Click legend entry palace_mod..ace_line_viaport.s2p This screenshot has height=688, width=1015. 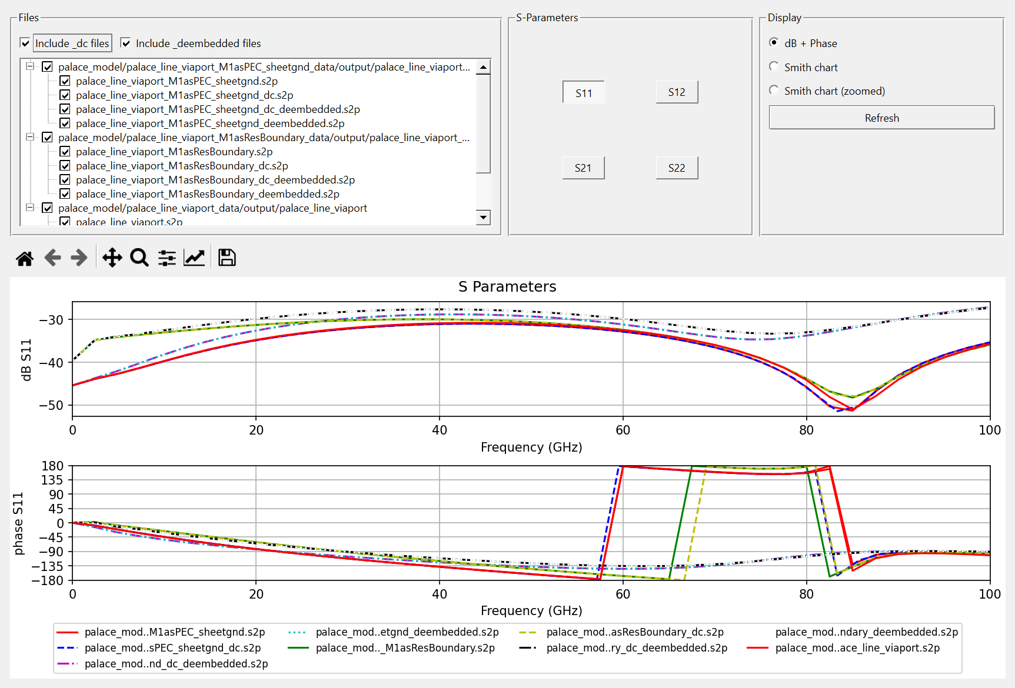844,648
